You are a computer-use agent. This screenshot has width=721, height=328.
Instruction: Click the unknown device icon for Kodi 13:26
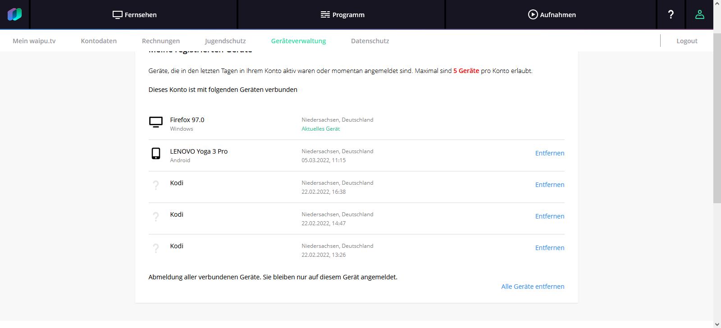156,248
